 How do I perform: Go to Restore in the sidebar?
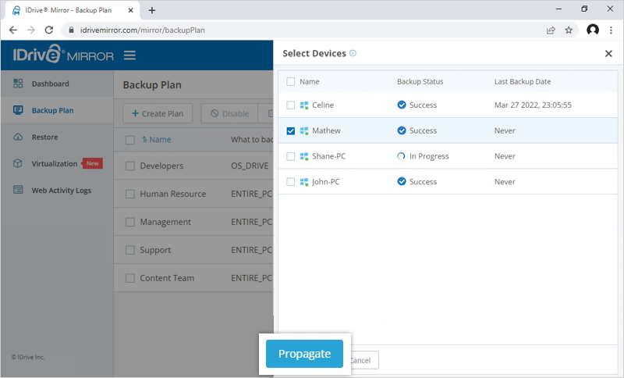(x=44, y=137)
